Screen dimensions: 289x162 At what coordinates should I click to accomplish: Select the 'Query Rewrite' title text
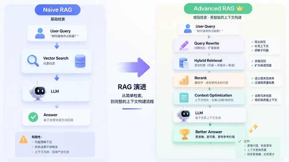tap(206, 43)
